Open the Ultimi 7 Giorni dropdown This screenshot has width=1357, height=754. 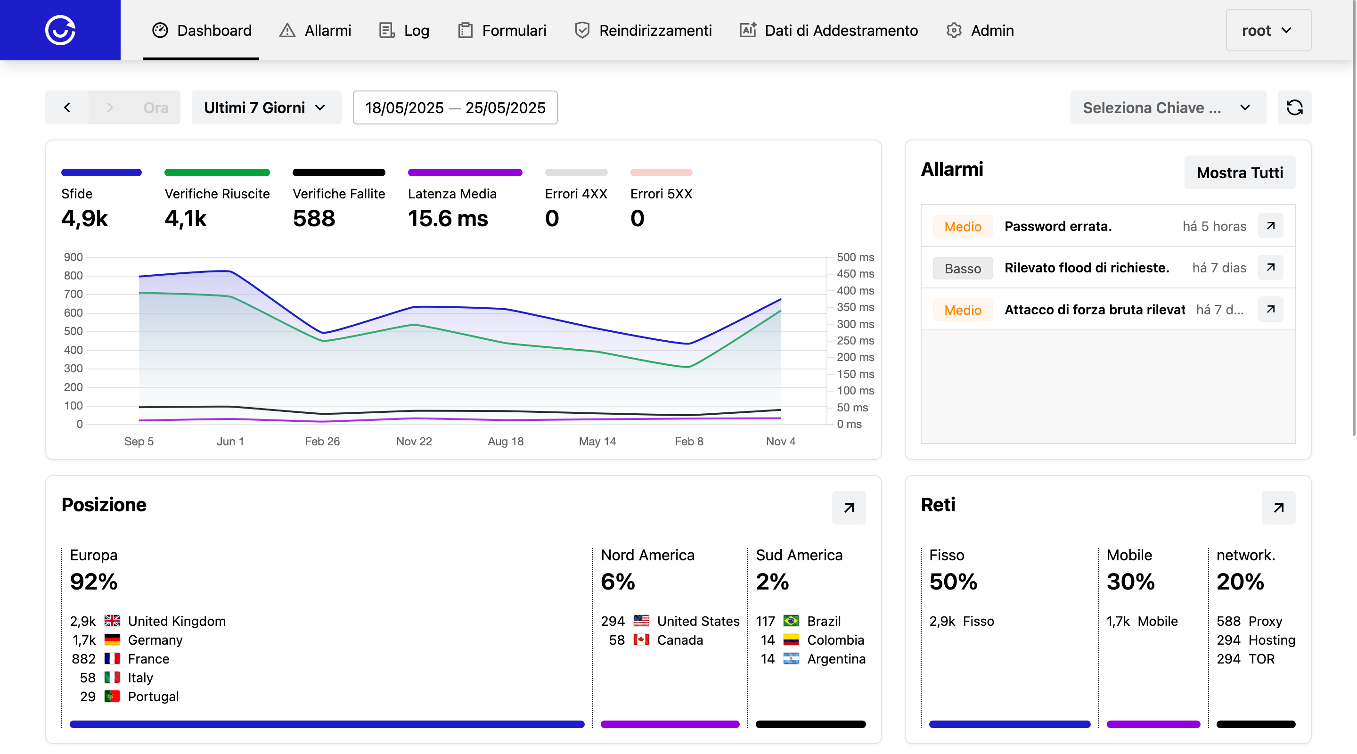(266, 107)
